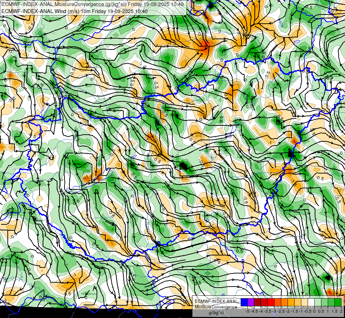Viewport: 345px width, 318px height.
Task: Click the legend label 'MoistureConvergence'
Action: (216, 307)
